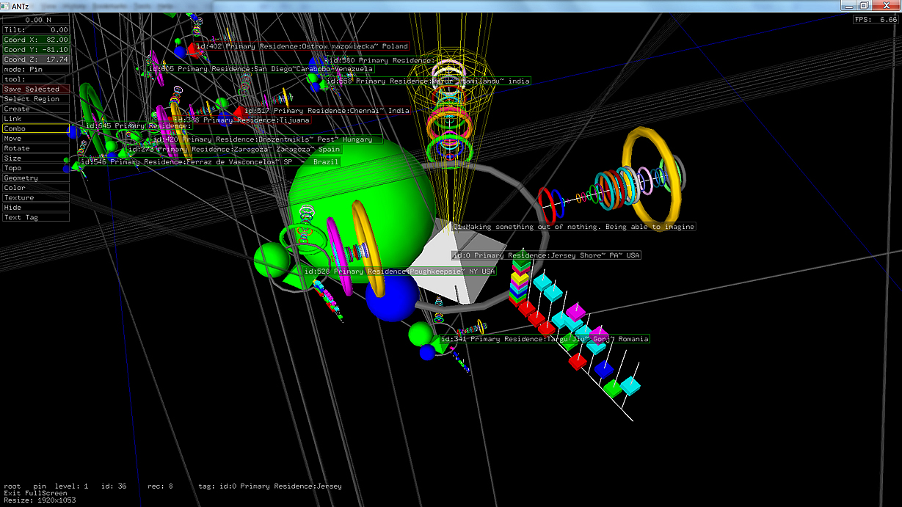The image size is (902, 507).
Task: Click the Coord X value field
Action: (35, 40)
